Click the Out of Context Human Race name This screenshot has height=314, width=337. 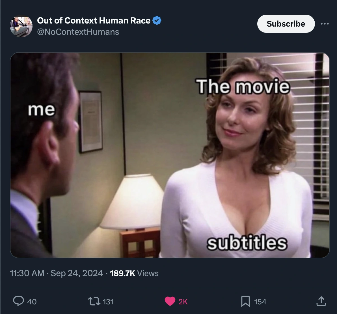click(x=94, y=20)
